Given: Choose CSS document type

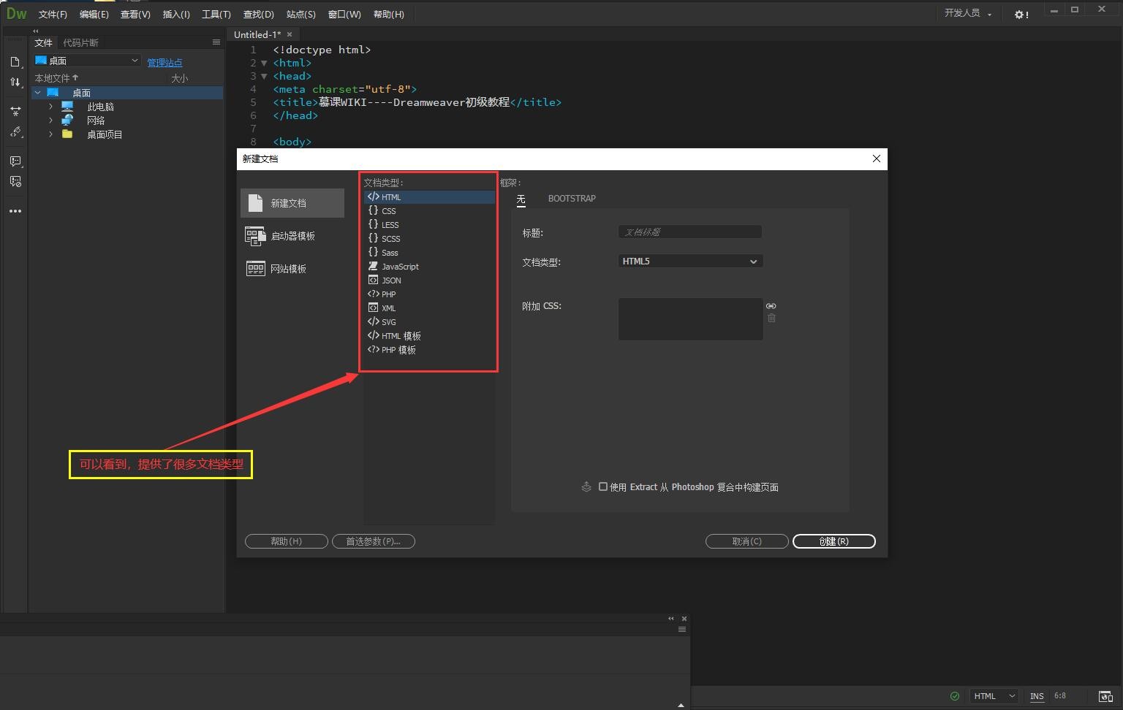Looking at the screenshot, I should pyautogui.click(x=430, y=211).
